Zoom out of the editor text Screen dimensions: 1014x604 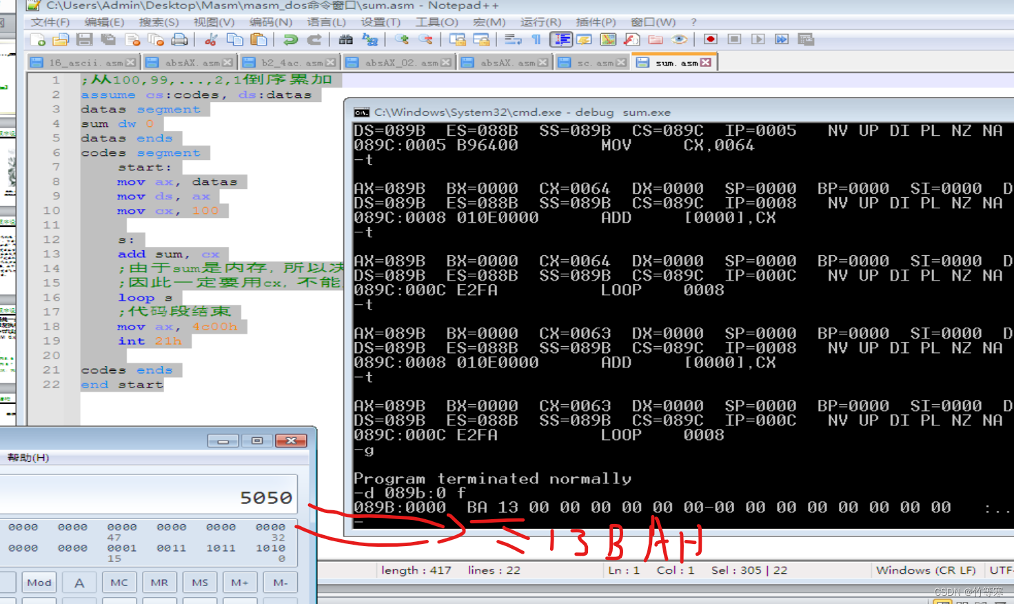tap(425, 39)
